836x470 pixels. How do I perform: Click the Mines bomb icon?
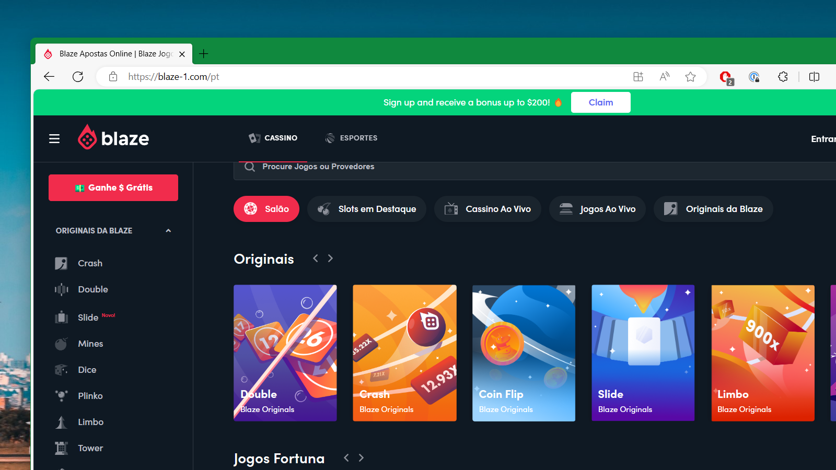(x=61, y=344)
